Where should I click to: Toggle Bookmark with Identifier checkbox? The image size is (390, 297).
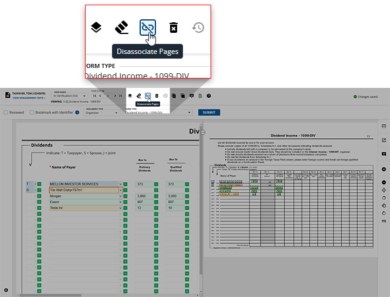(x=31, y=112)
